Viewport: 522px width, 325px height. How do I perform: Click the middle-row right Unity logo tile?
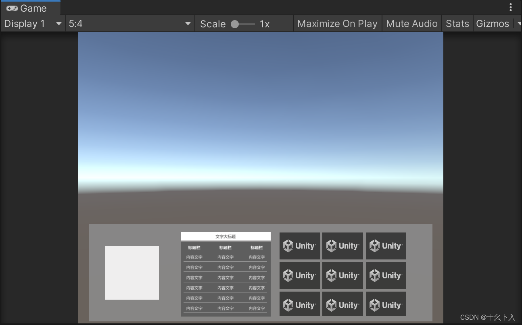(x=386, y=276)
